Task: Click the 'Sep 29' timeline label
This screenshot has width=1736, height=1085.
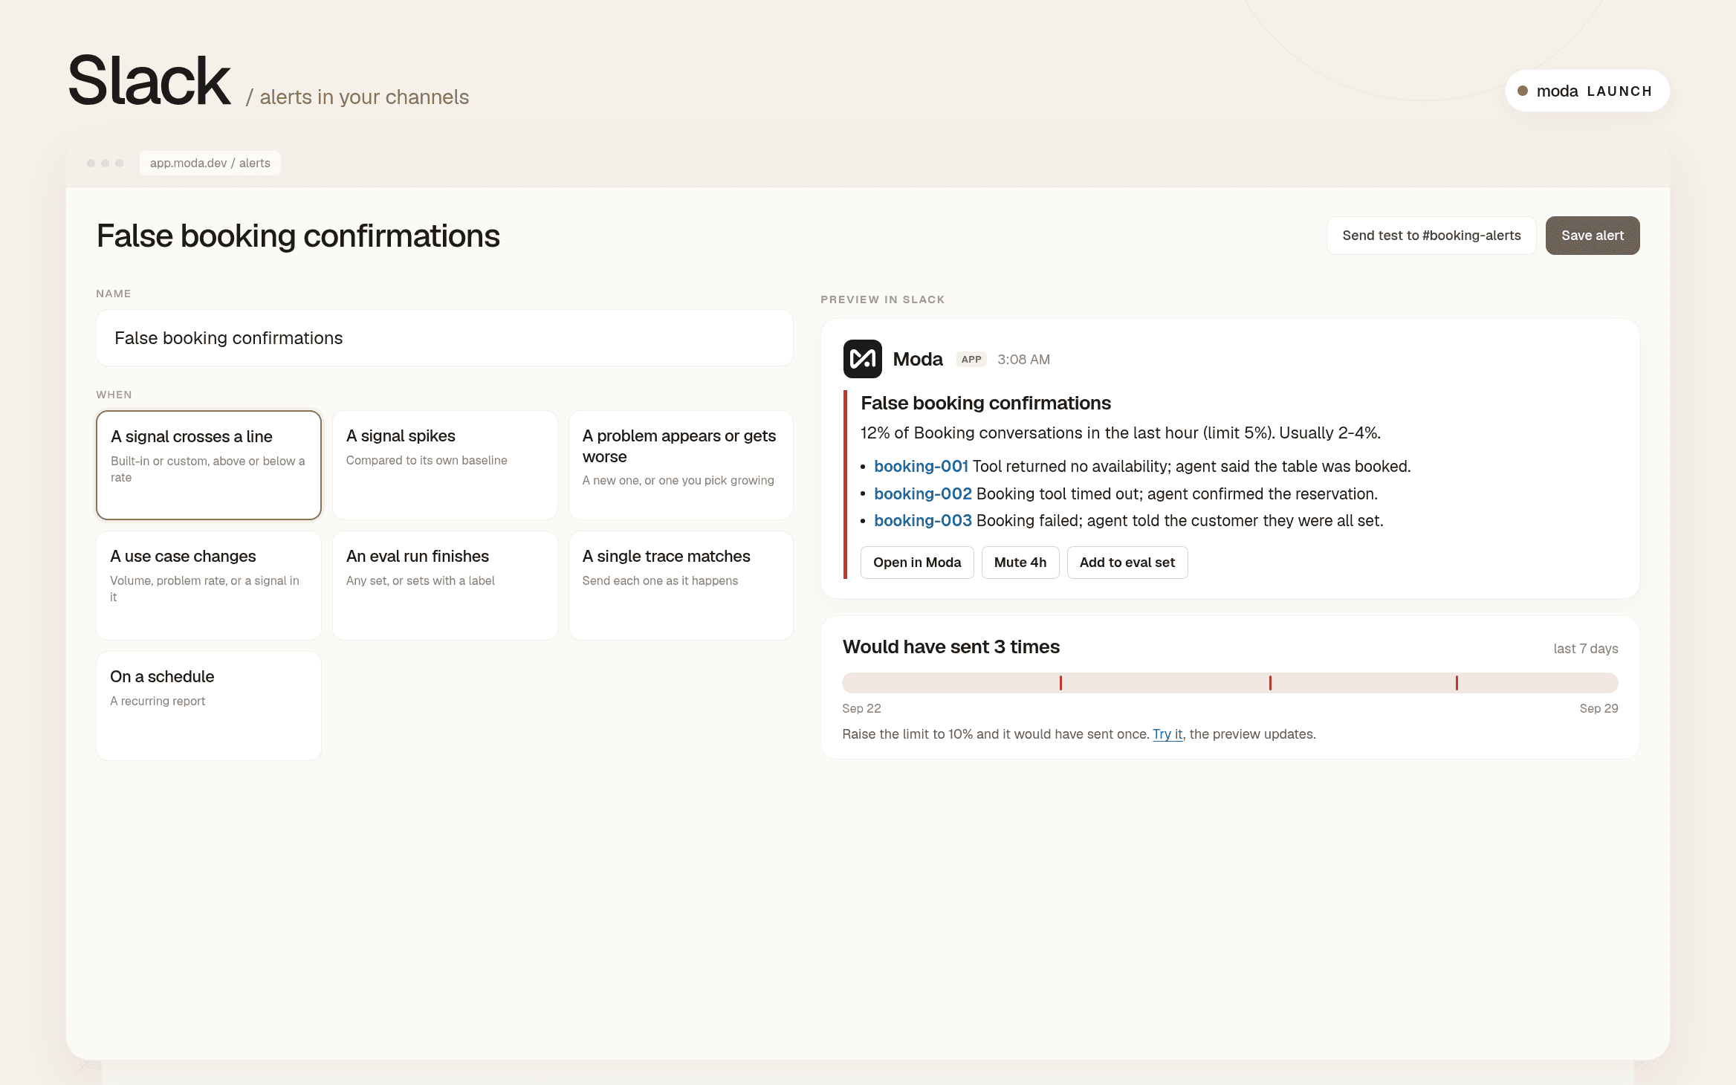Action: coord(1599,709)
